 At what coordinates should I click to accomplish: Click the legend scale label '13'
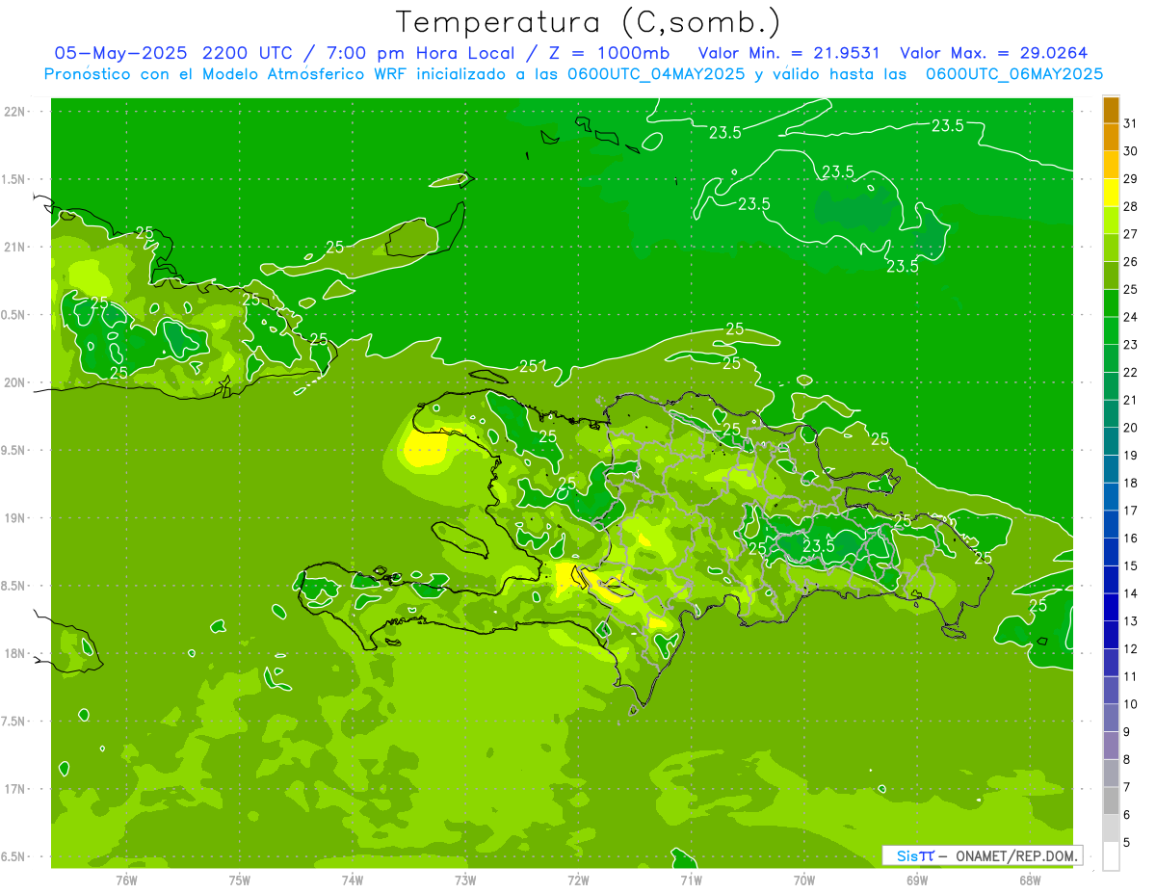point(1130,621)
